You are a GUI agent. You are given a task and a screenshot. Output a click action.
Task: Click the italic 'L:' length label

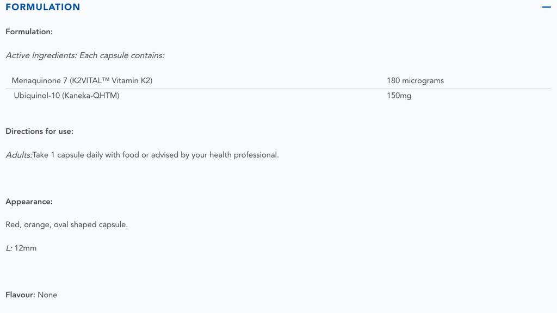[x=9, y=248]
